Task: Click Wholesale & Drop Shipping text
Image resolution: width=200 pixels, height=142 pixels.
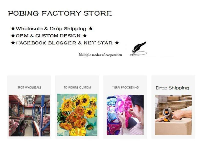Action: pyautogui.click(x=51, y=29)
